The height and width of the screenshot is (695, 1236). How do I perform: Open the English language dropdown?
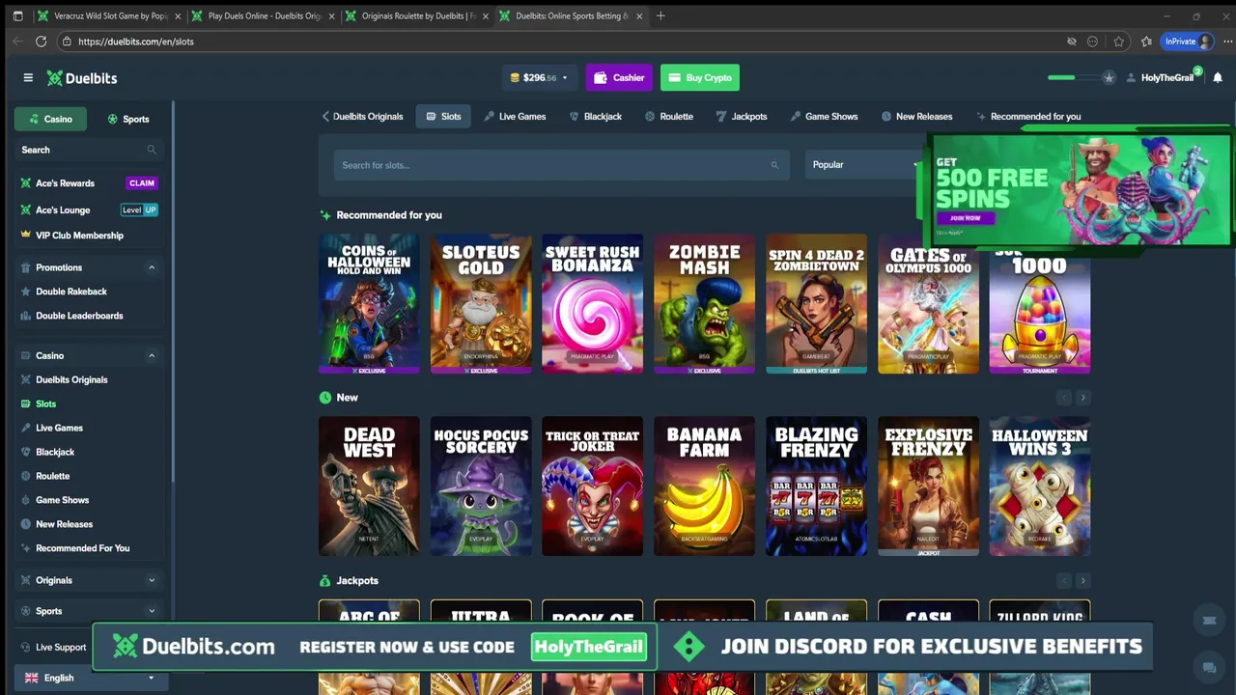pyautogui.click(x=89, y=678)
